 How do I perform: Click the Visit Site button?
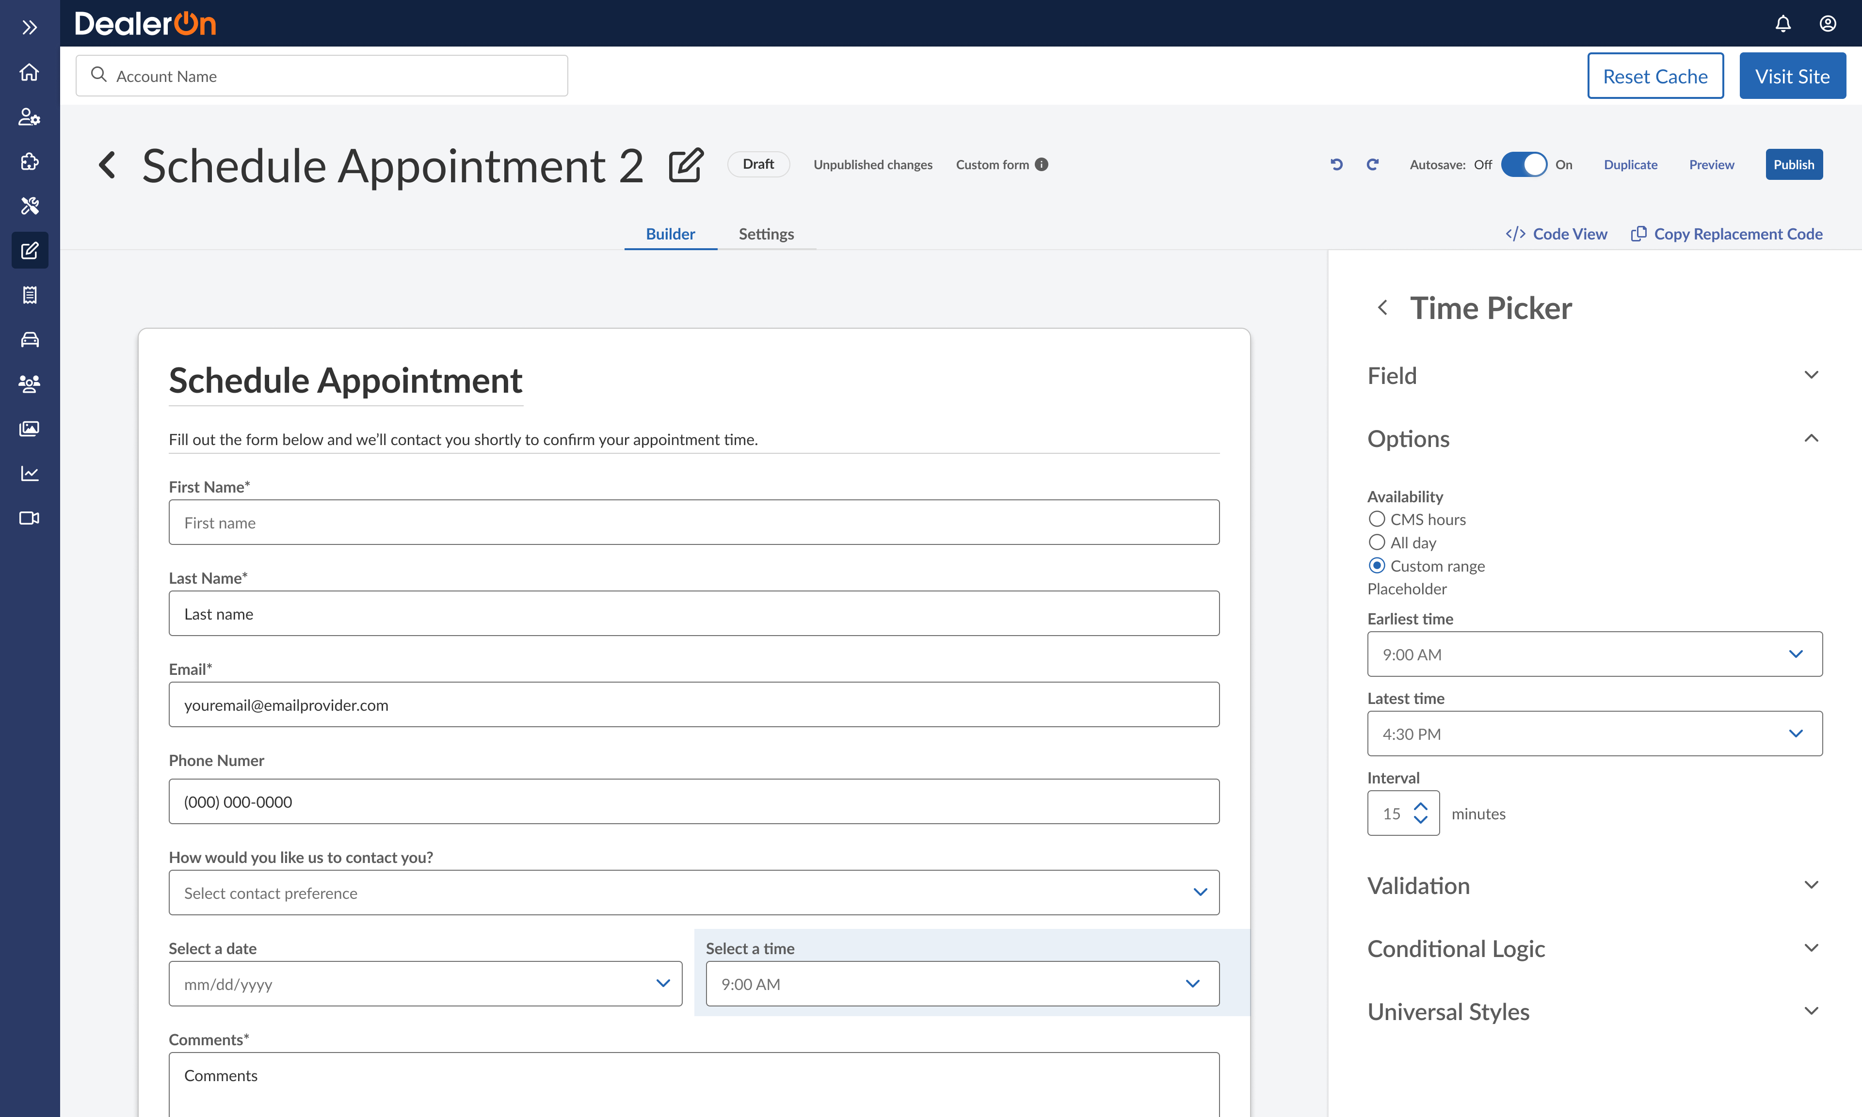pos(1792,76)
